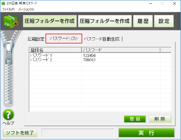Click the 登録名 column header

click(55, 50)
